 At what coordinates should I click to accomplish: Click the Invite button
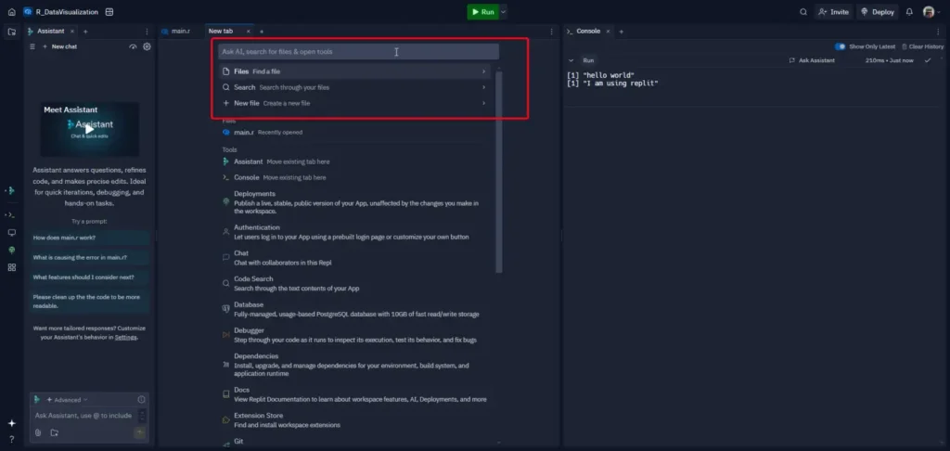(834, 11)
